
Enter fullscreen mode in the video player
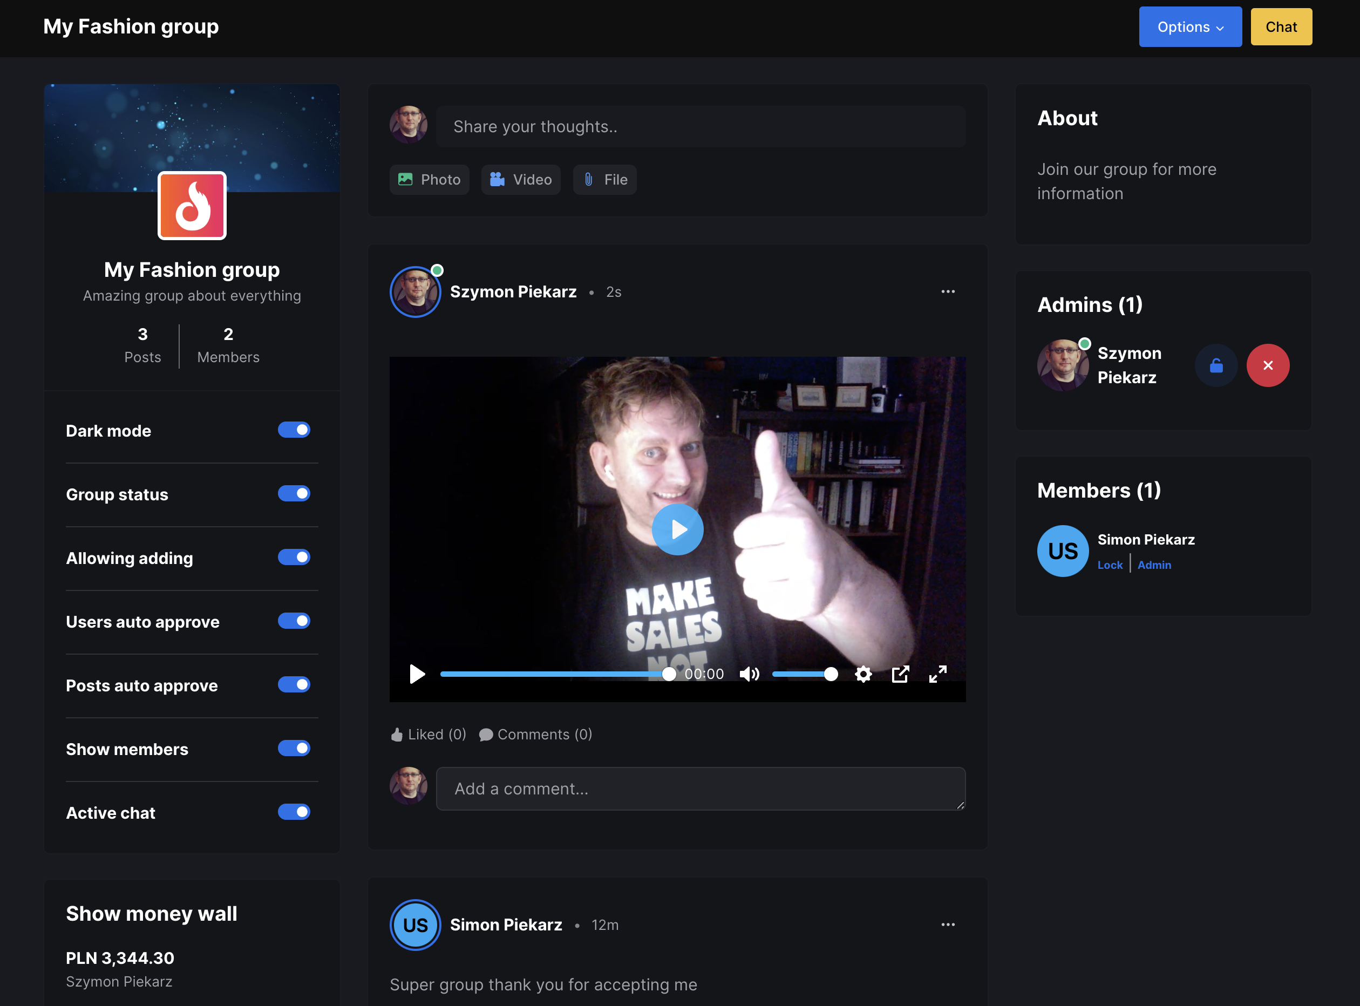(x=937, y=674)
